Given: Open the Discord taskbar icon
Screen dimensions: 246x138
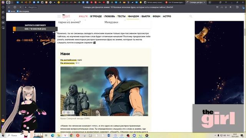Looking at the screenshot, I should 134,135.
